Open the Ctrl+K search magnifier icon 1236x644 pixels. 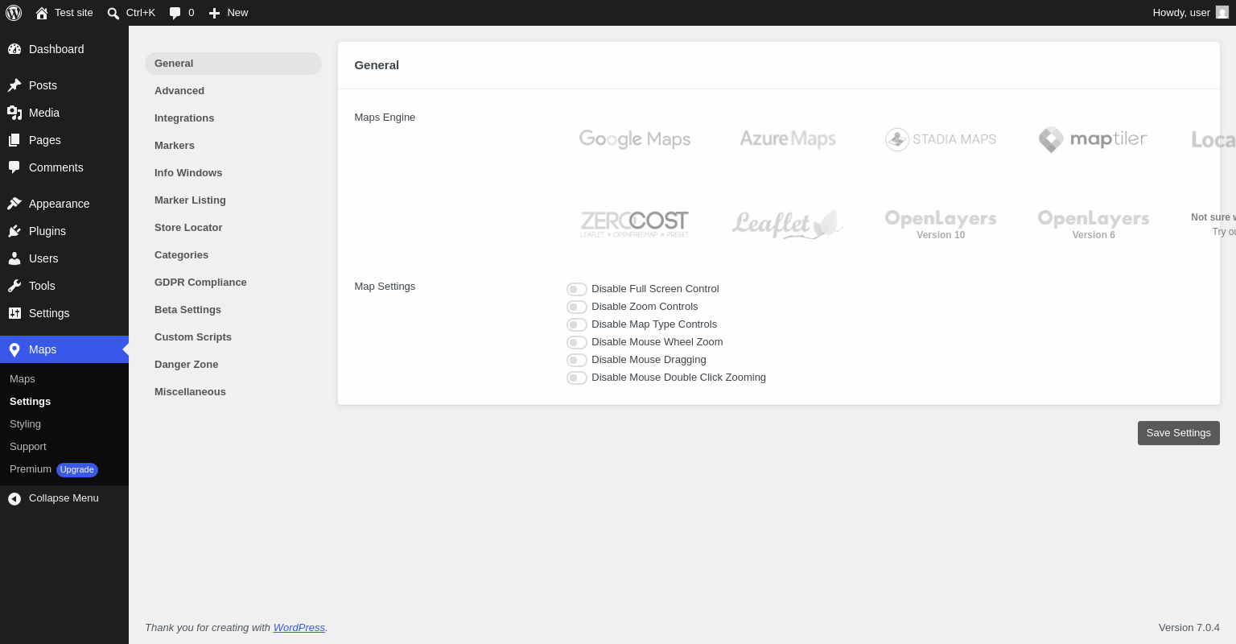click(x=113, y=13)
